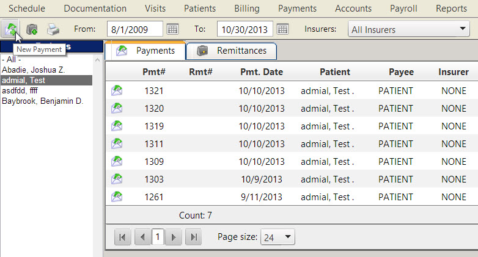Viewport: 478px width, 257px height.
Task: Open the Billing menu
Action: click(x=246, y=9)
